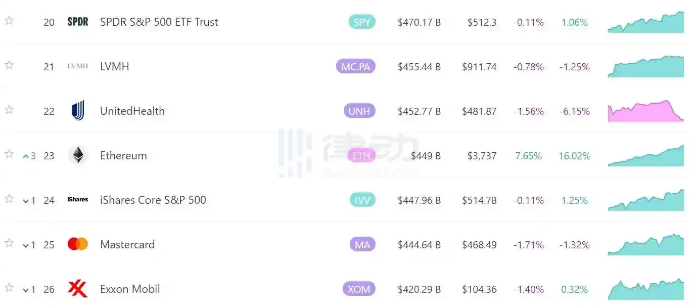
Task: Click the SPDR logo icon
Action: [78, 22]
